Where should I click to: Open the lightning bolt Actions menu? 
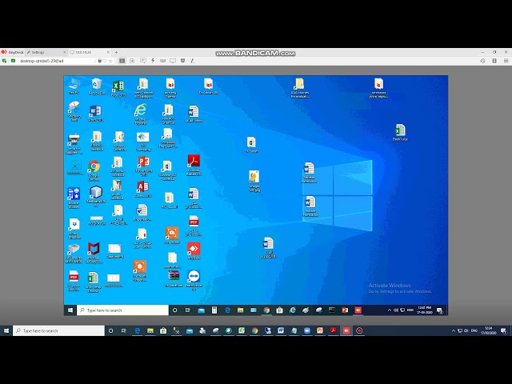[153, 61]
